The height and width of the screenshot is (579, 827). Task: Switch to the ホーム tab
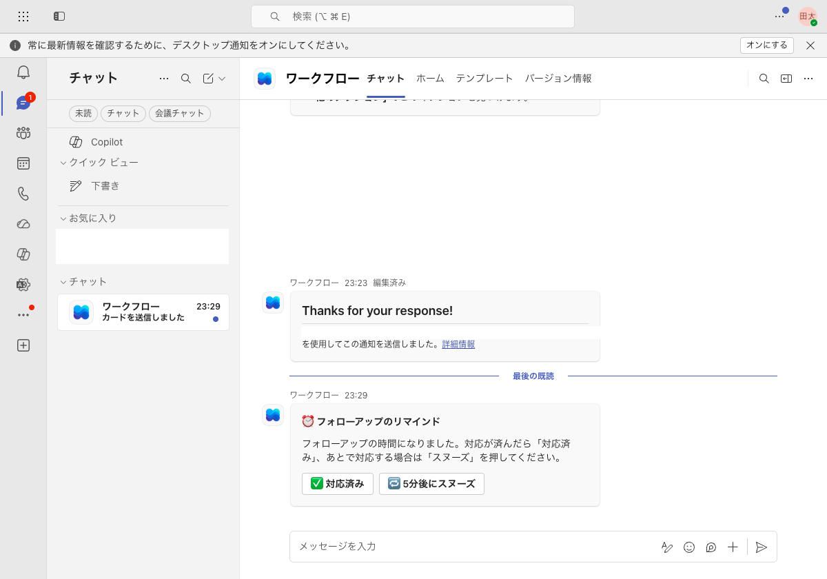430,79
